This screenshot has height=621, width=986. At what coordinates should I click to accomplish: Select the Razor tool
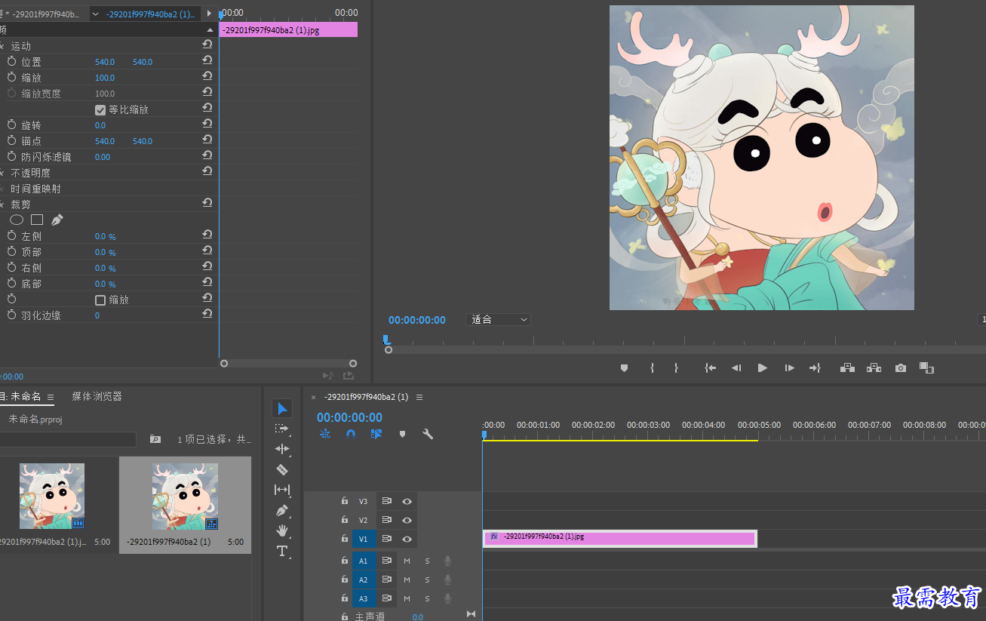282,469
